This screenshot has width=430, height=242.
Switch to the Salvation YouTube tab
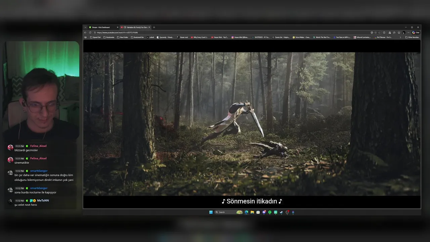pyautogui.click(x=135, y=27)
